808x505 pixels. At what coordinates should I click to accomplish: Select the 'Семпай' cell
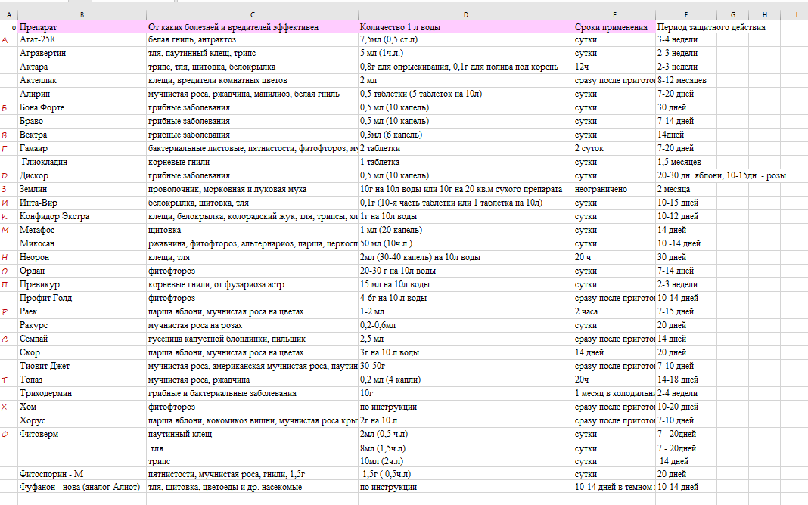(82, 339)
